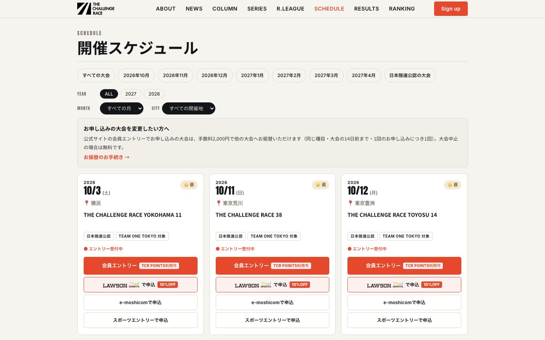
Task: Click 日本陸連公認 tag on the YOKOHAMA 11 card
Action: pos(99,236)
